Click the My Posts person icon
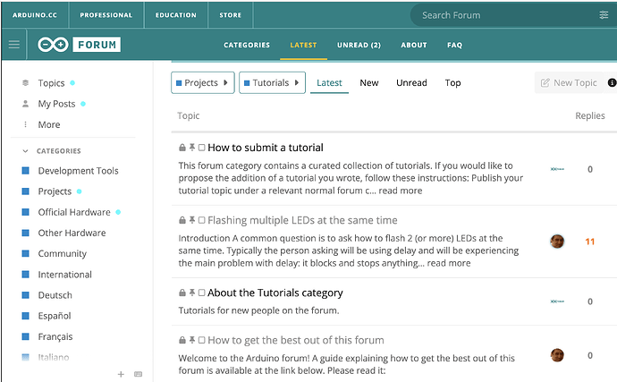 coord(26,104)
